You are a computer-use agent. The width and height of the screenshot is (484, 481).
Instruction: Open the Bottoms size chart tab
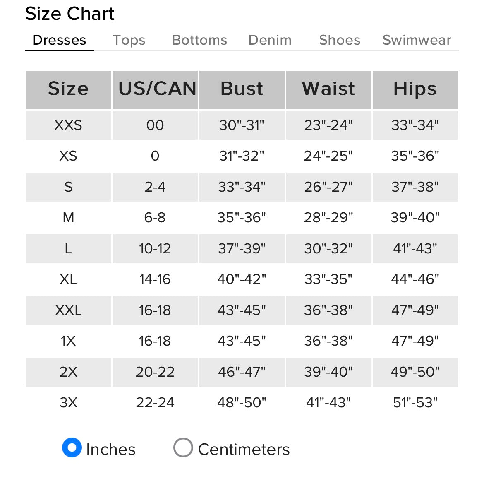[199, 40]
